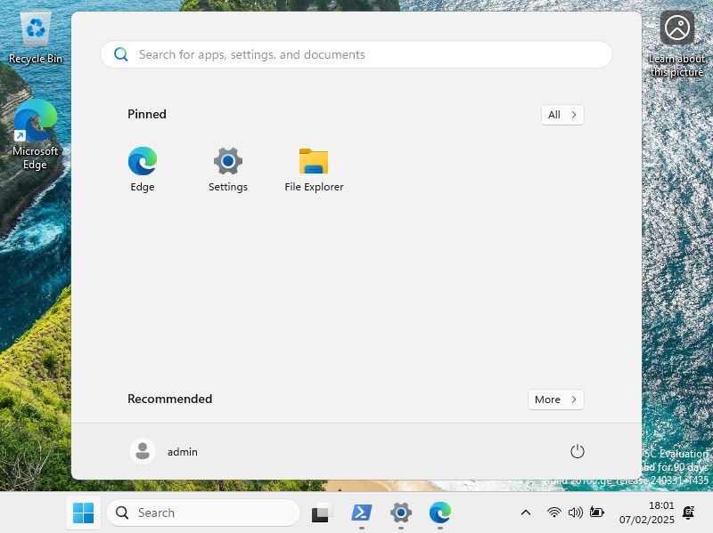The height and width of the screenshot is (533, 713).
Task: Open the admin user account menu
Action: 165,451
